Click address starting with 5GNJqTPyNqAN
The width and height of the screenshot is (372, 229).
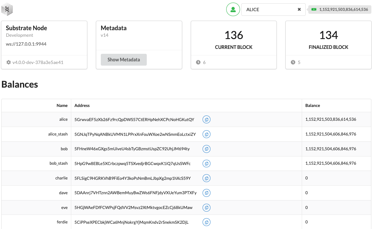(x=135, y=135)
